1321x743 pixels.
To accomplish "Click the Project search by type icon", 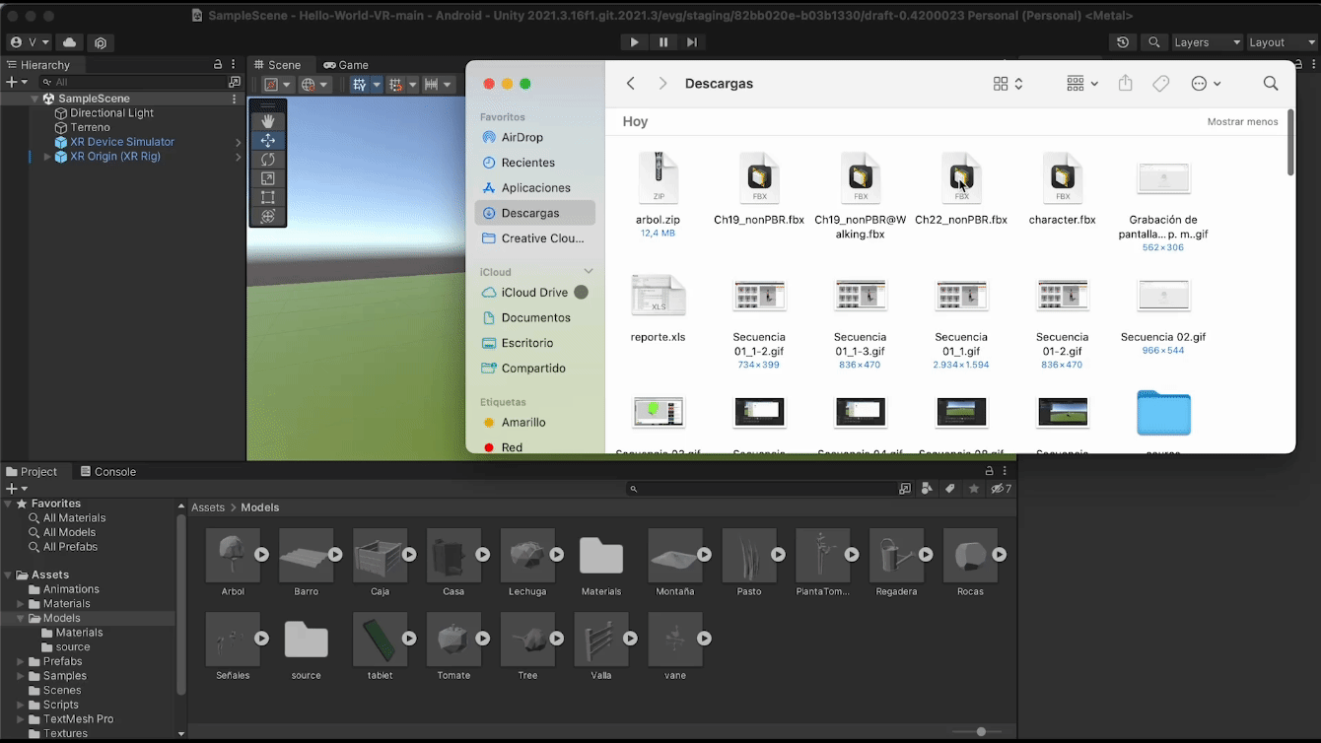I will click(926, 488).
